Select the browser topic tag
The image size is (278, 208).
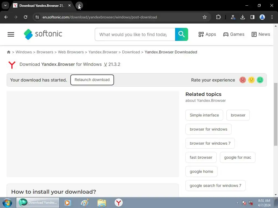[238, 115]
